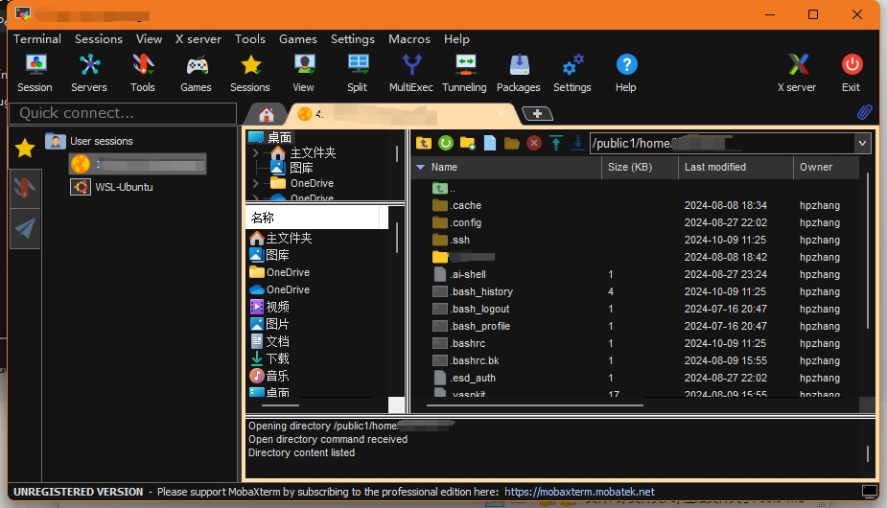Open the Session toolbar button
This screenshot has height=508, width=887.
tap(35, 73)
